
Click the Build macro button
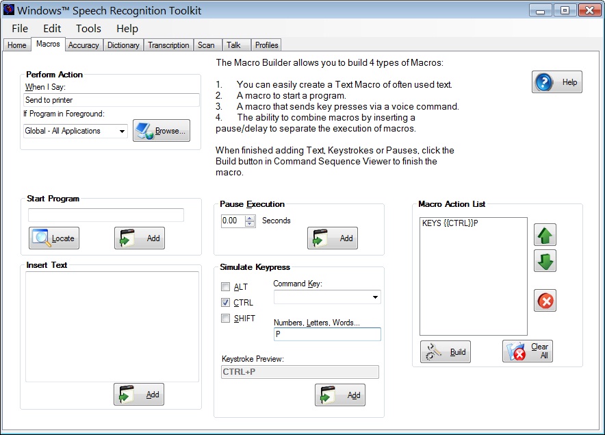(x=446, y=351)
